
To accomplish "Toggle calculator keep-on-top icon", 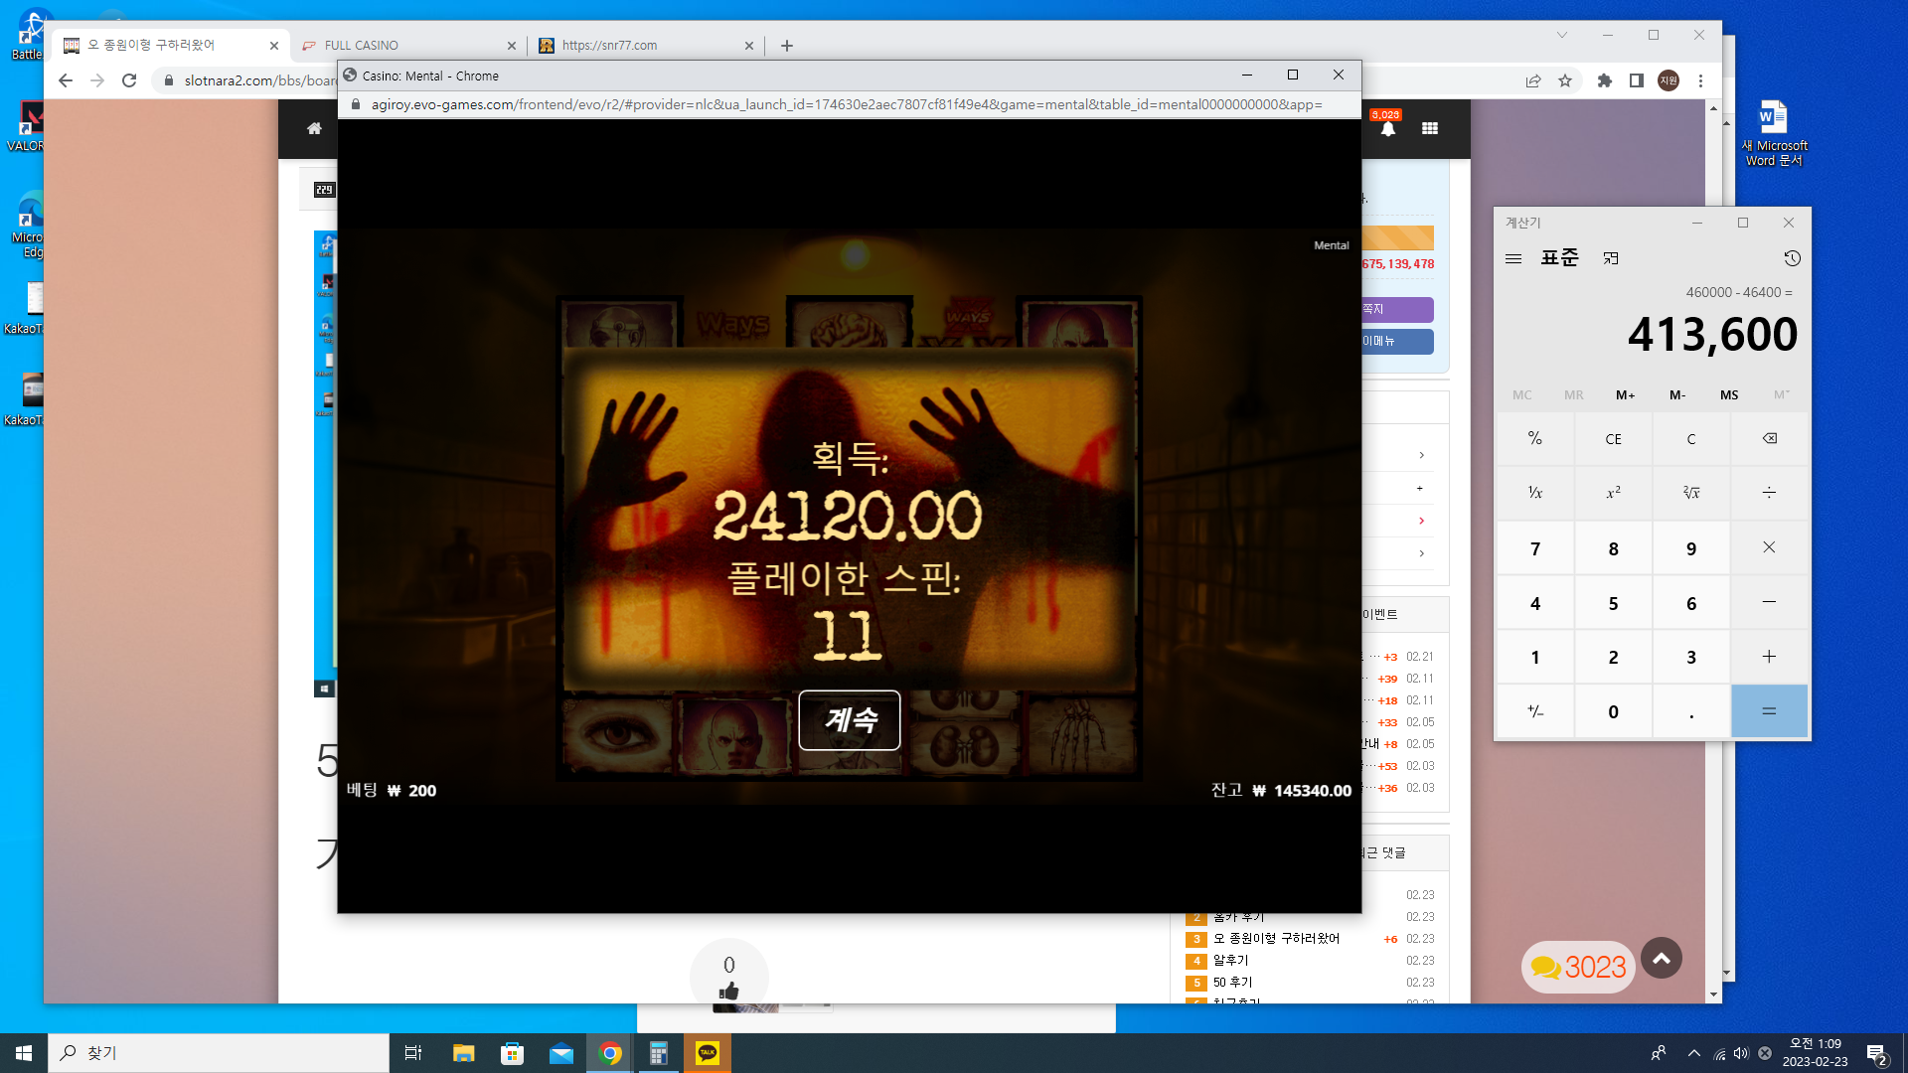I will pos(1611,258).
